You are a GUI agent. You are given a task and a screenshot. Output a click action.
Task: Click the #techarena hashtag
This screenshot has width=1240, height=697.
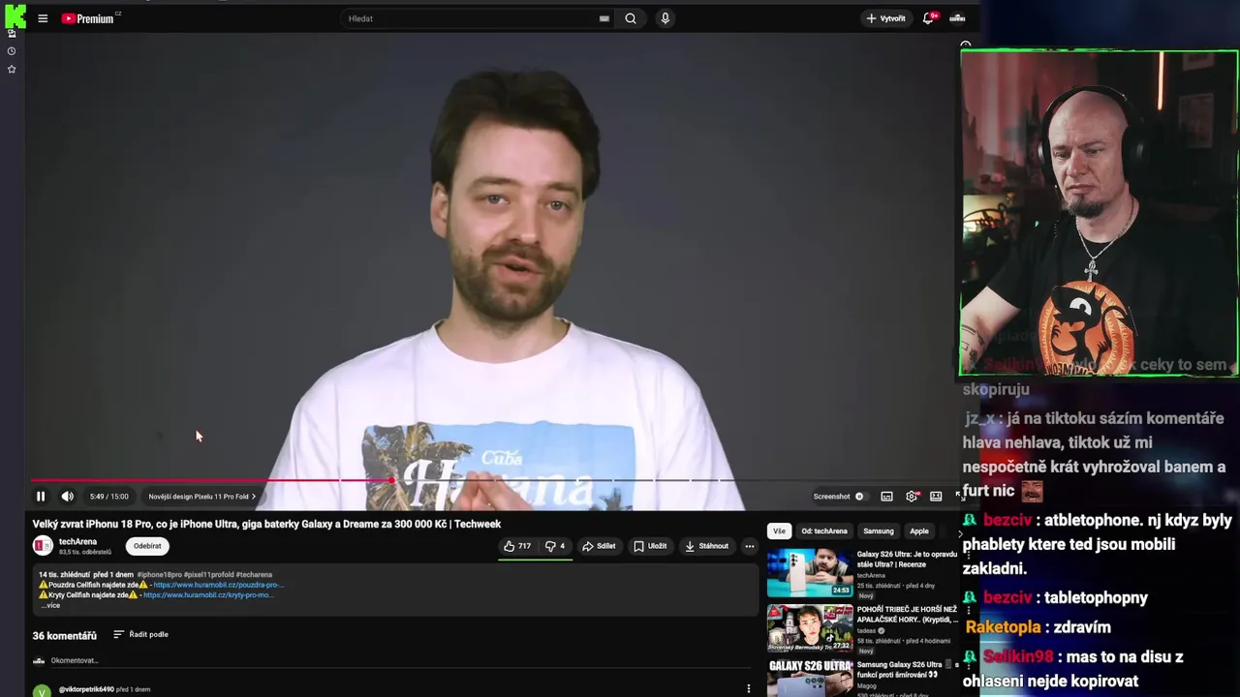pyautogui.click(x=254, y=575)
